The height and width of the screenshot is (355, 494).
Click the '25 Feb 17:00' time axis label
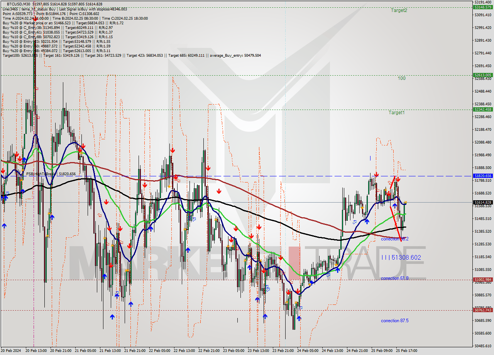click(x=407, y=351)
